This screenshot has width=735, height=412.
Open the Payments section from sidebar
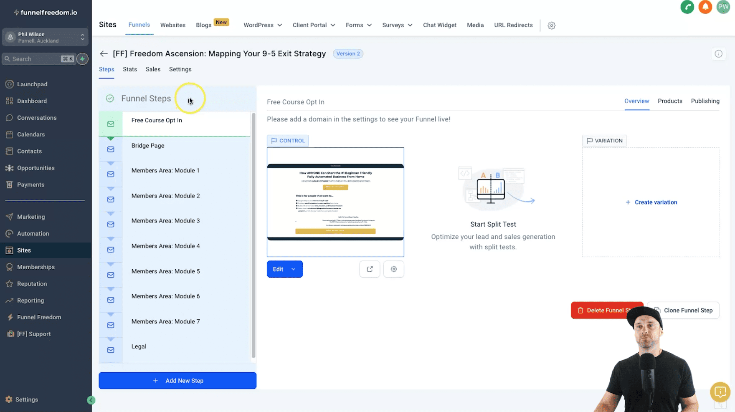(x=30, y=185)
